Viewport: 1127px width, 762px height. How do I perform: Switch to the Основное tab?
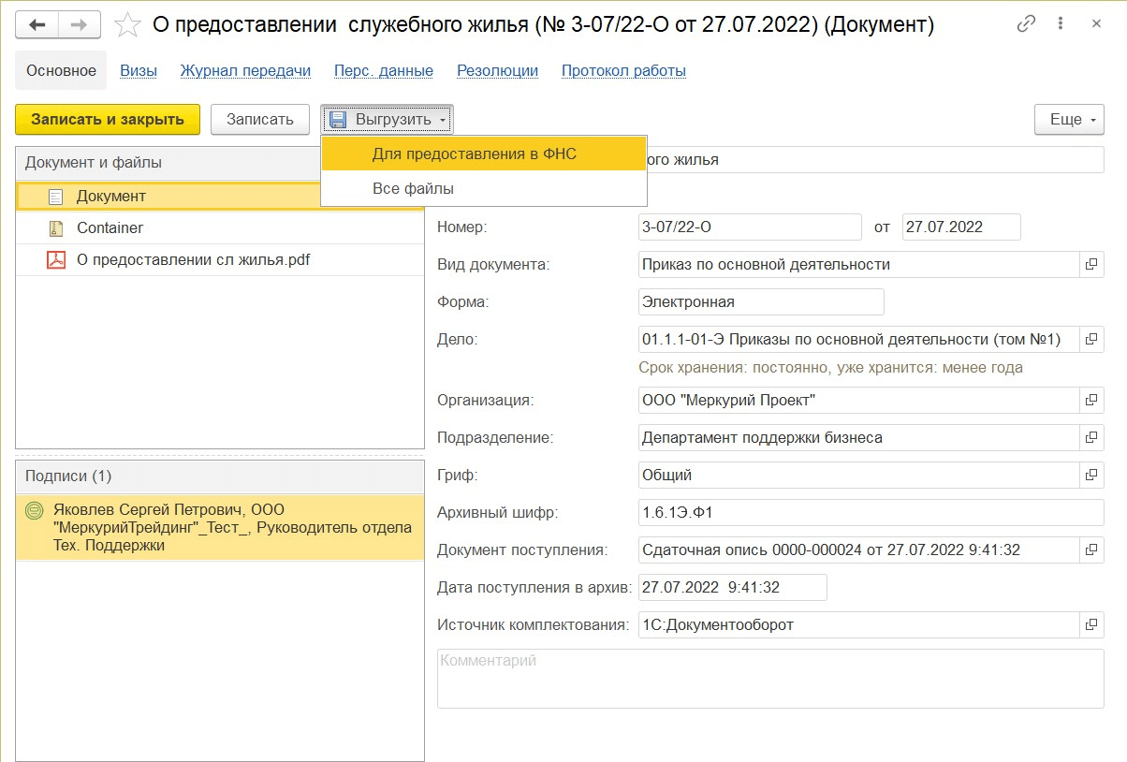pyautogui.click(x=61, y=70)
